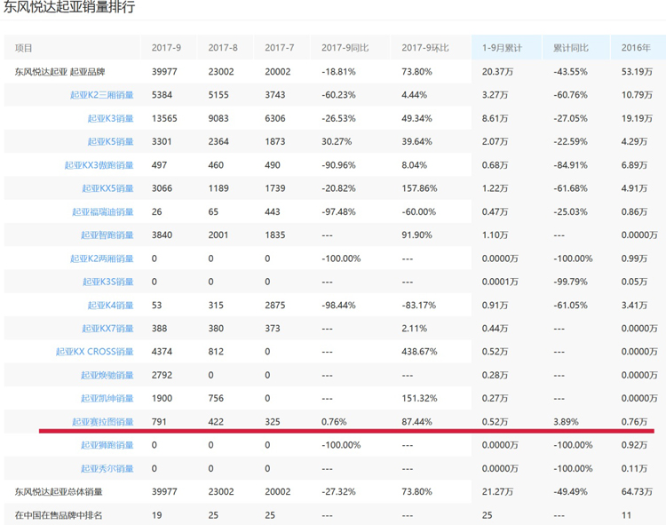
Task: Select the 起亚K4销量 link
Action: [110, 306]
